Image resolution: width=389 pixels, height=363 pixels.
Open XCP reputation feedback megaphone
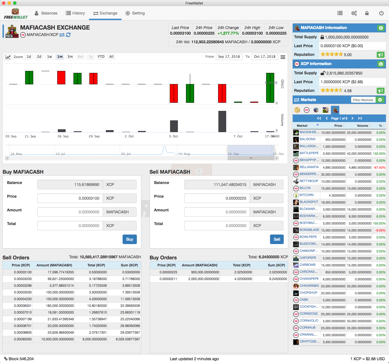(381, 91)
